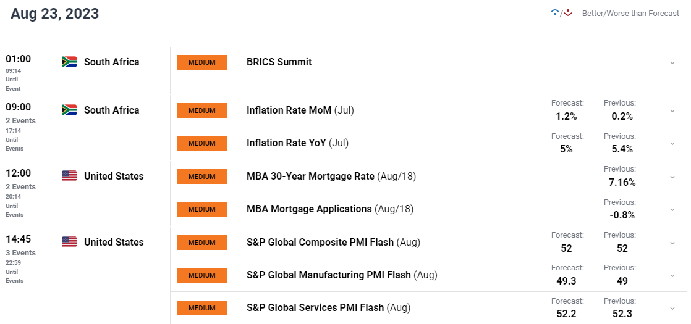Expand the S&P Global Composite PMI chevron
691x324 pixels.
pyautogui.click(x=672, y=243)
